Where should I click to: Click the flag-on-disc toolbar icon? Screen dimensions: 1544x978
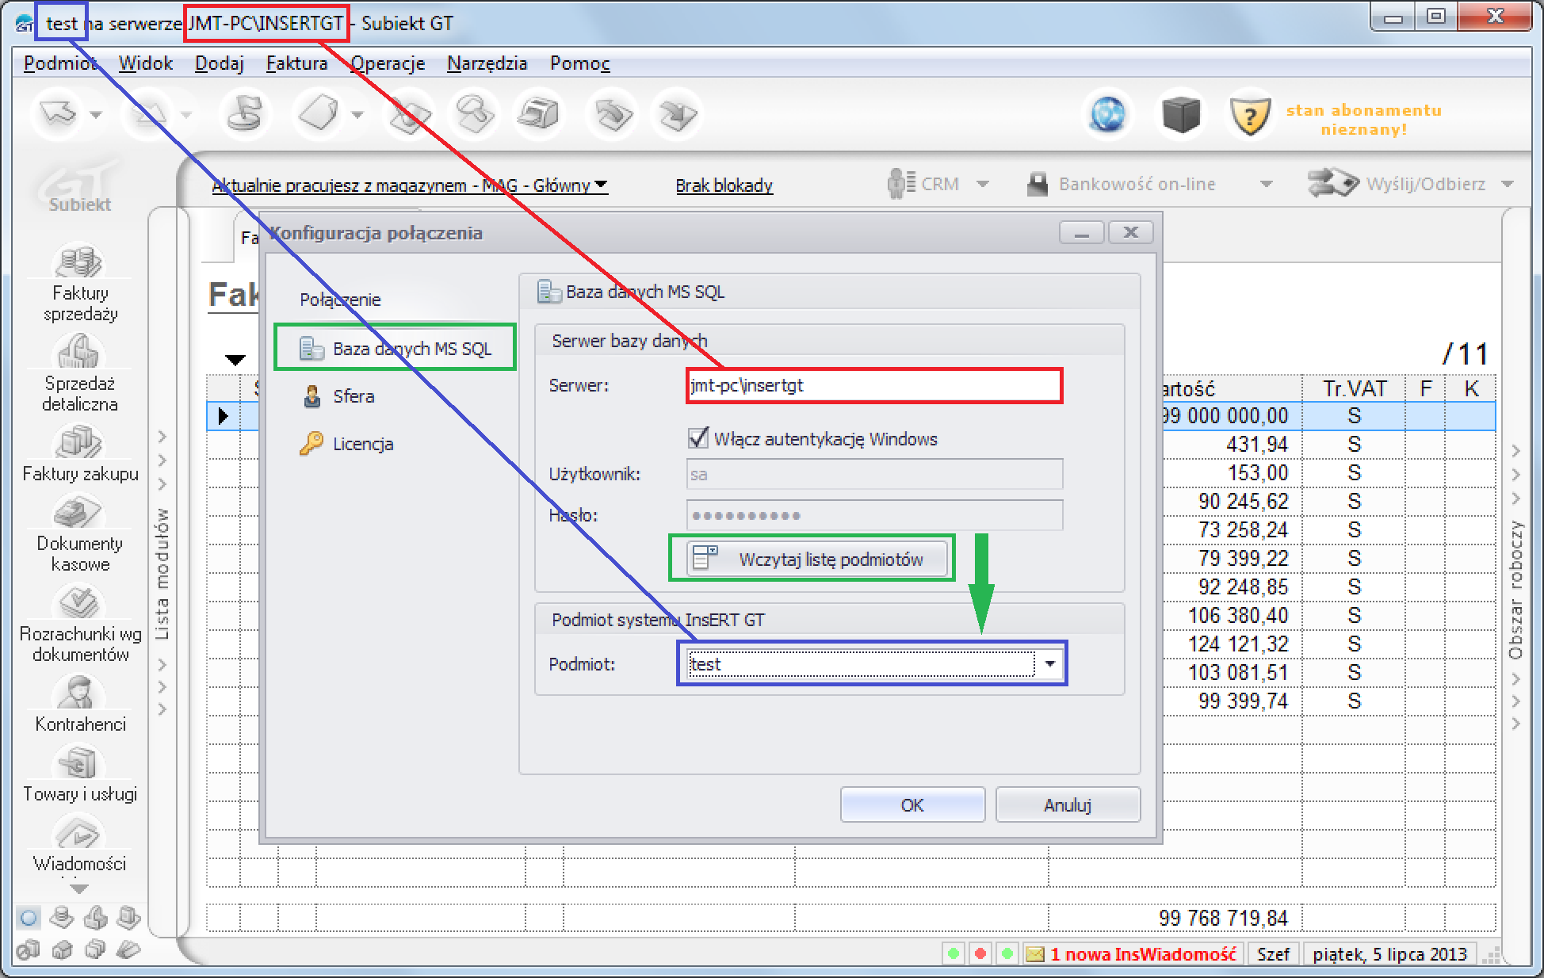click(x=244, y=115)
